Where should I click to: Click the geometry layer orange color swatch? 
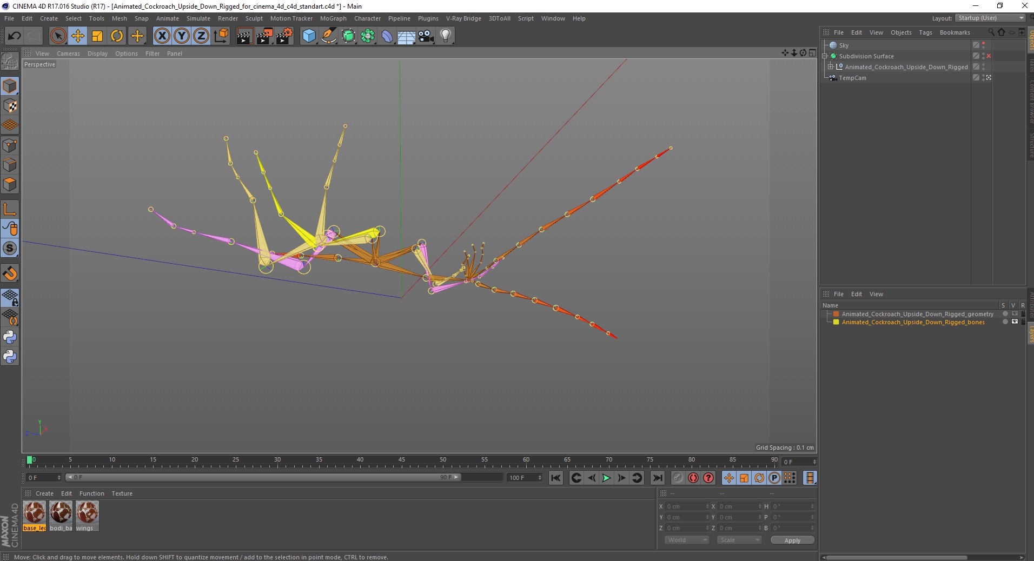click(836, 314)
